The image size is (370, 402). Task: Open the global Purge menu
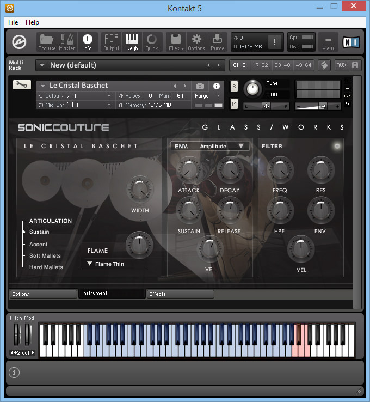coord(217,42)
